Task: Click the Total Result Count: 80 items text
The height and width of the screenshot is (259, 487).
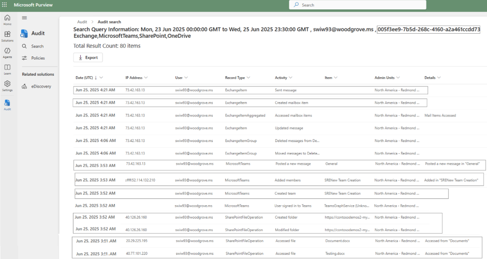Action: click(x=107, y=46)
